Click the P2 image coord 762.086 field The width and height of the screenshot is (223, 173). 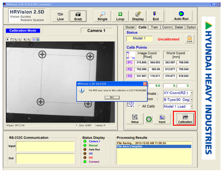tap(141, 70)
